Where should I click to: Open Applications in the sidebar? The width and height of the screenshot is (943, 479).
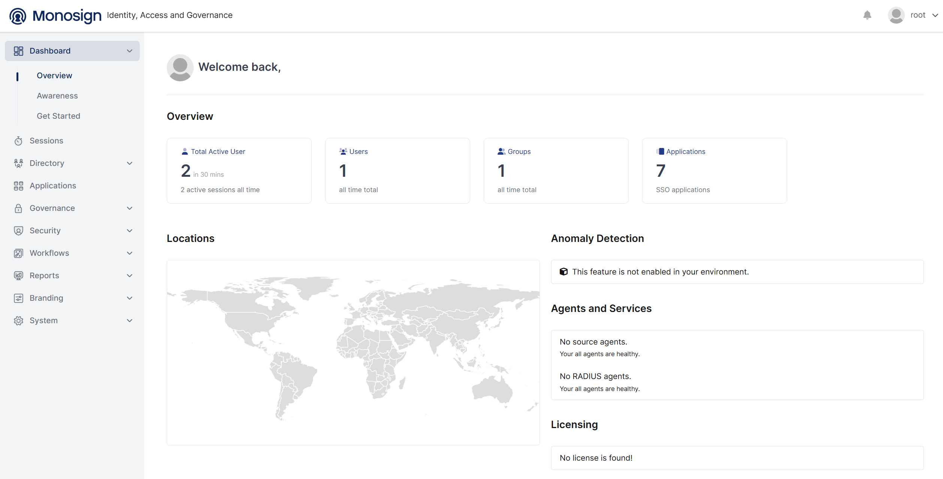pos(53,186)
